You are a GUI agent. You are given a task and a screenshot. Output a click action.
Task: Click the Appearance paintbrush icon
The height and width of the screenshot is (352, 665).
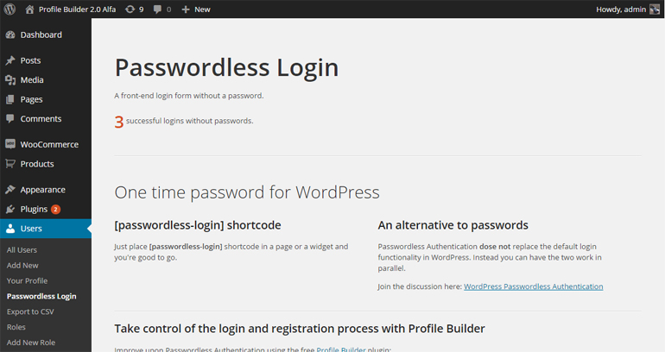[x=10, y=190]
